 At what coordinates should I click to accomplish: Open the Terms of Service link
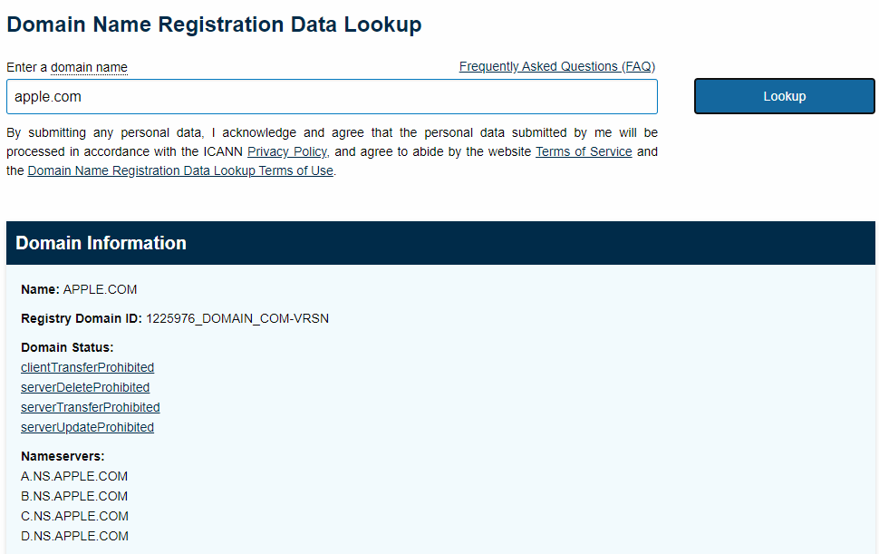click(584, 152)
